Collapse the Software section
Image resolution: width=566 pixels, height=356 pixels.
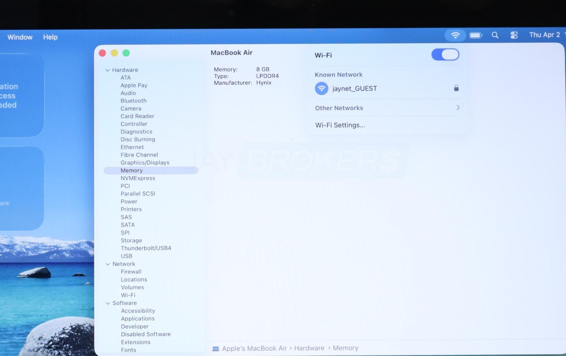[x=108, y=303]
